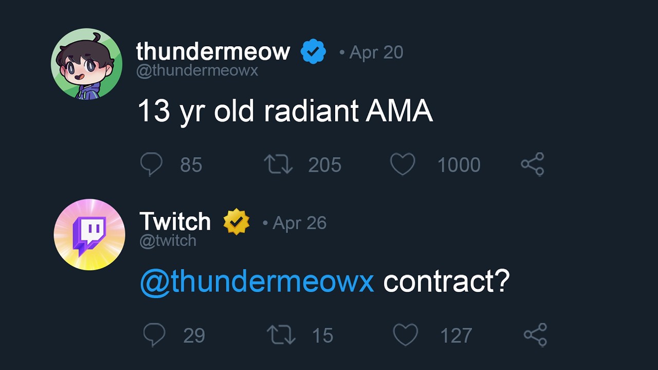658x370 pixels.
Task: Open thundermeow's profile avatar
Action: pyautogui.click(x=87, y=64)
